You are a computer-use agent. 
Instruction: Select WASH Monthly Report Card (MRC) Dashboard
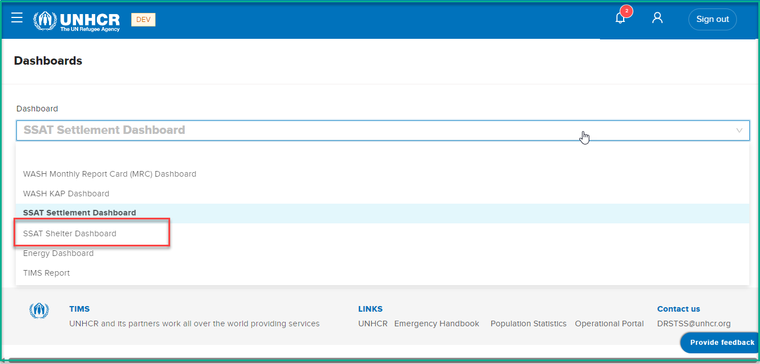383,174
